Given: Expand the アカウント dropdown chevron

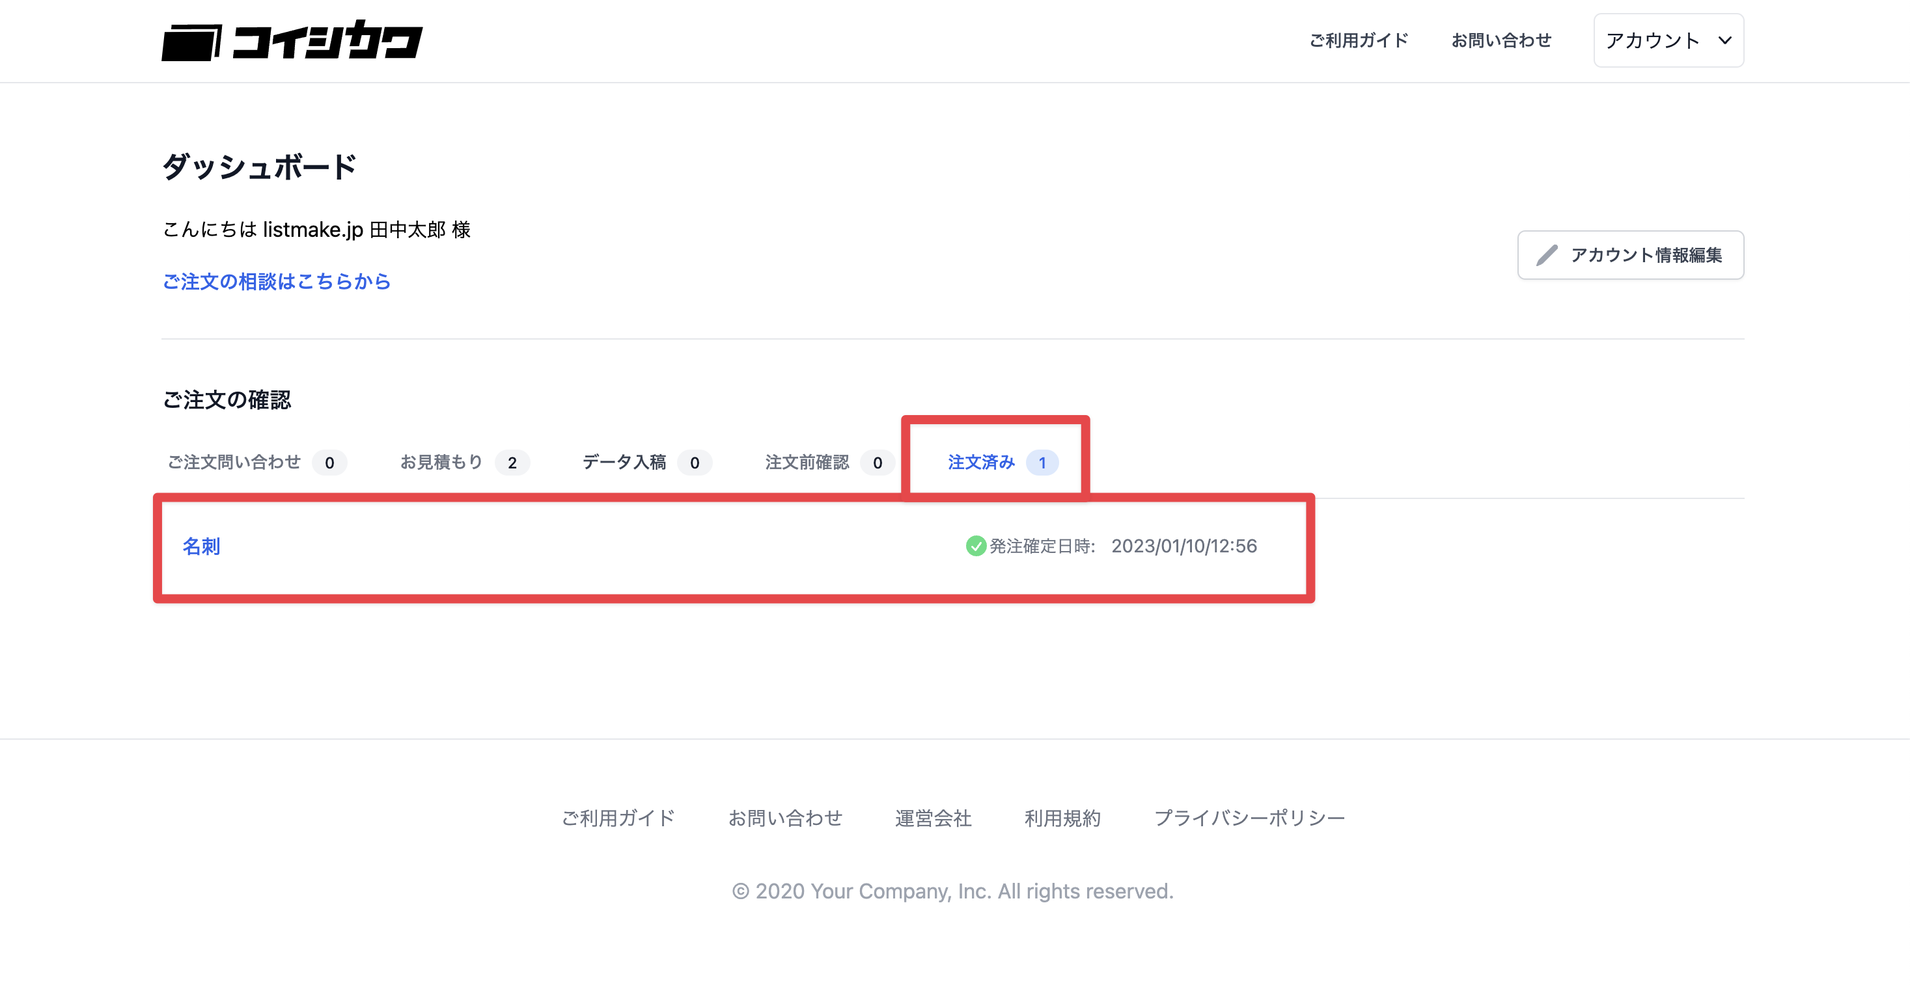Looking at the screenshot, I should 1724,41.
